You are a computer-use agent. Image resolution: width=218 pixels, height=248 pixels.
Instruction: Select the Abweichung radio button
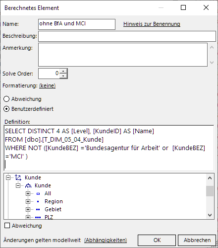(x=6, y=99)
